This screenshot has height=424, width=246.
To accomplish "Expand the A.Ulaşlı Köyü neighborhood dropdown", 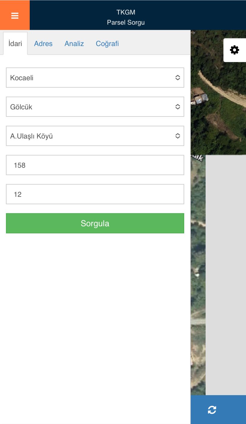I will pos(95,136).
